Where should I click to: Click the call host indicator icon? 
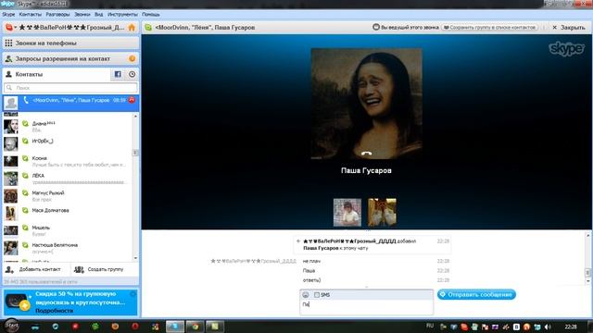376,27
